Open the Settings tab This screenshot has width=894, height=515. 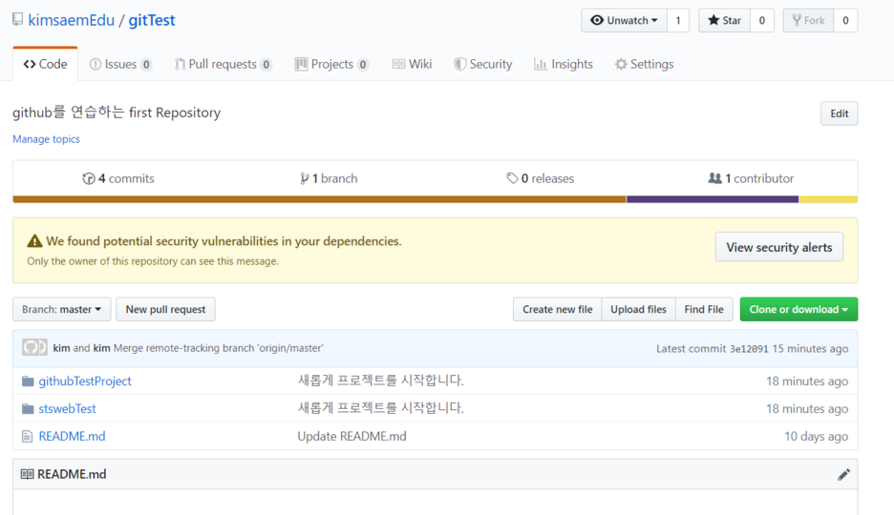click(x=645, y=64)
